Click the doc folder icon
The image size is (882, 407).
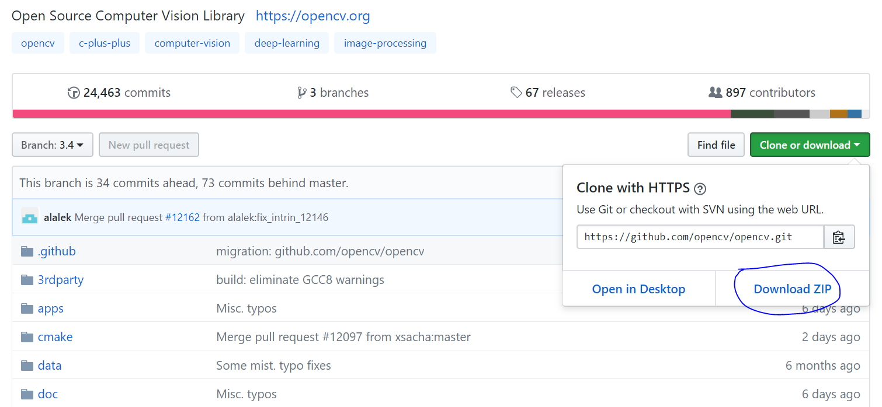click(x=27, y=394)
